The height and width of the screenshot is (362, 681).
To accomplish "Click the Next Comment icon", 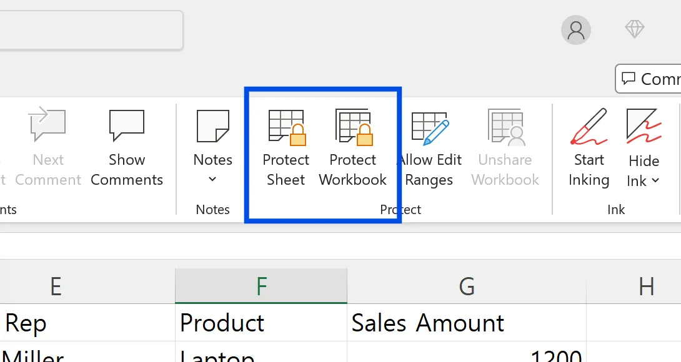I will [47, 125].
